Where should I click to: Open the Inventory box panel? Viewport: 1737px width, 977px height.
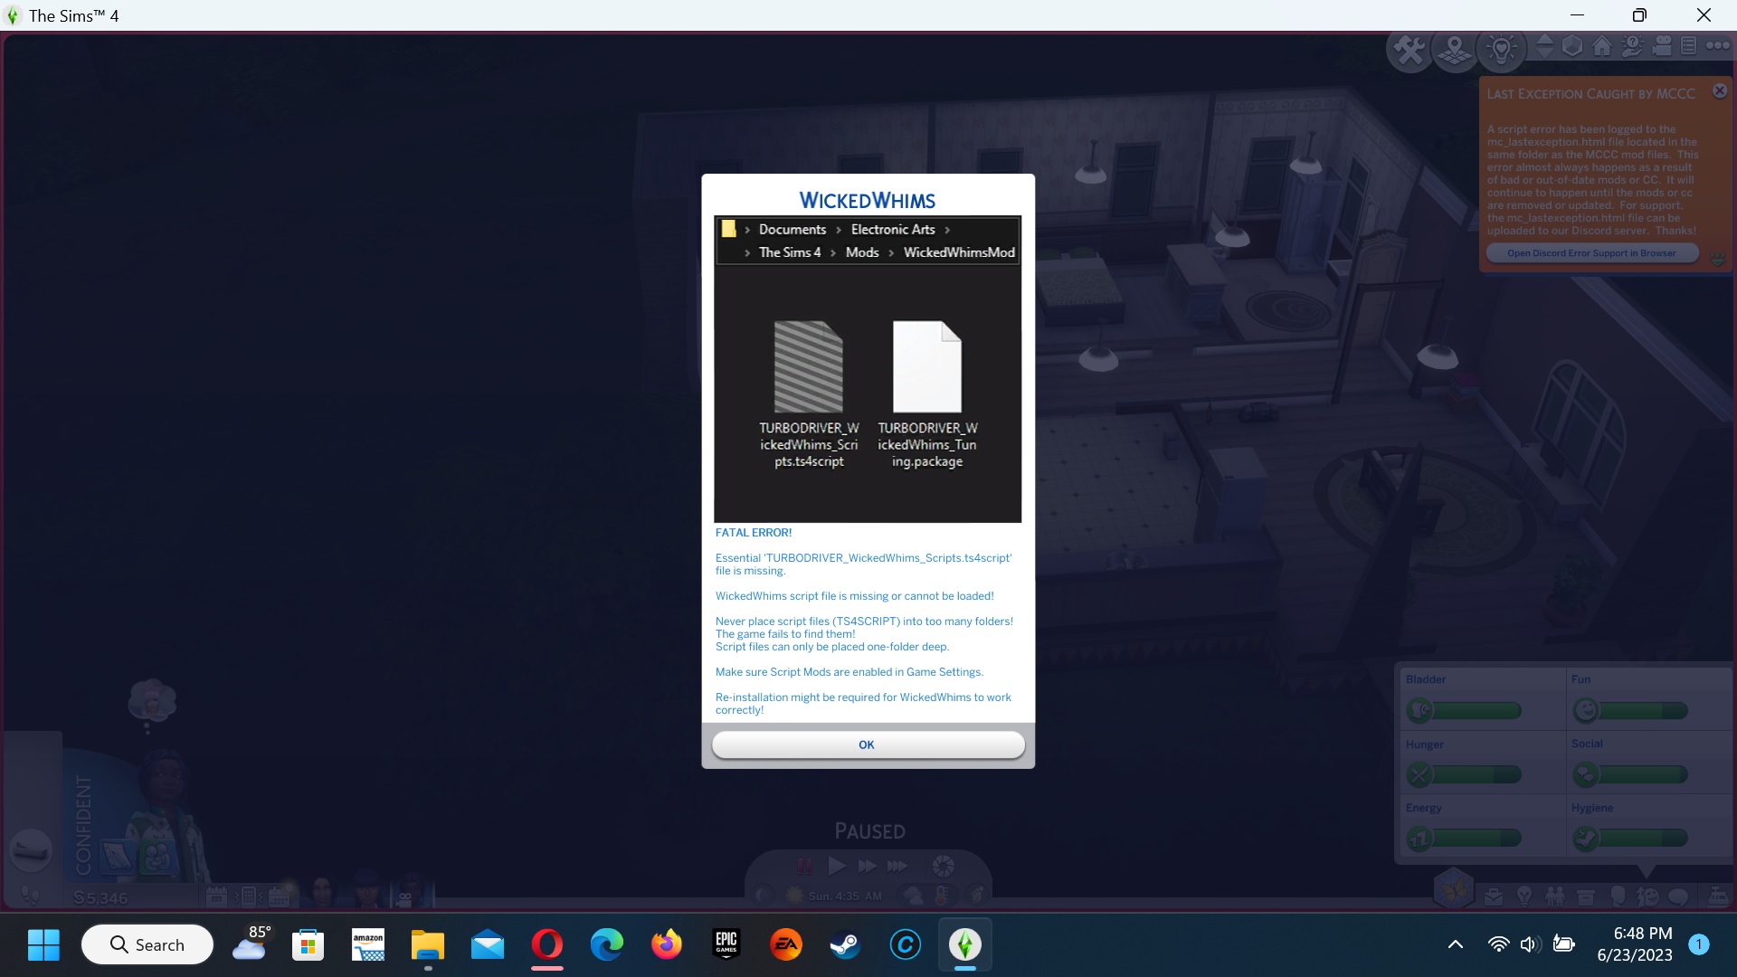point(1585,896)
